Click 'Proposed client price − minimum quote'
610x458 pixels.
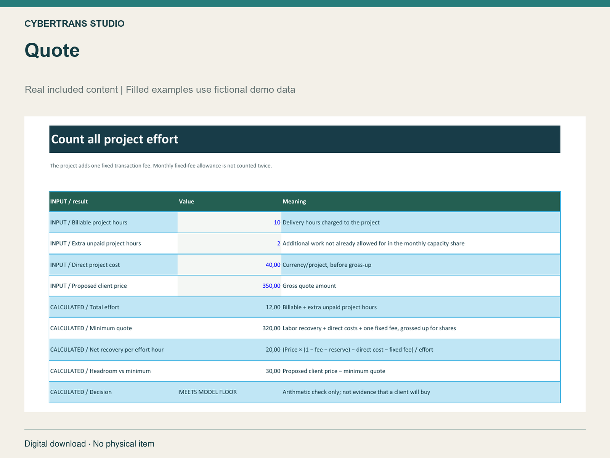coord(334,371)
